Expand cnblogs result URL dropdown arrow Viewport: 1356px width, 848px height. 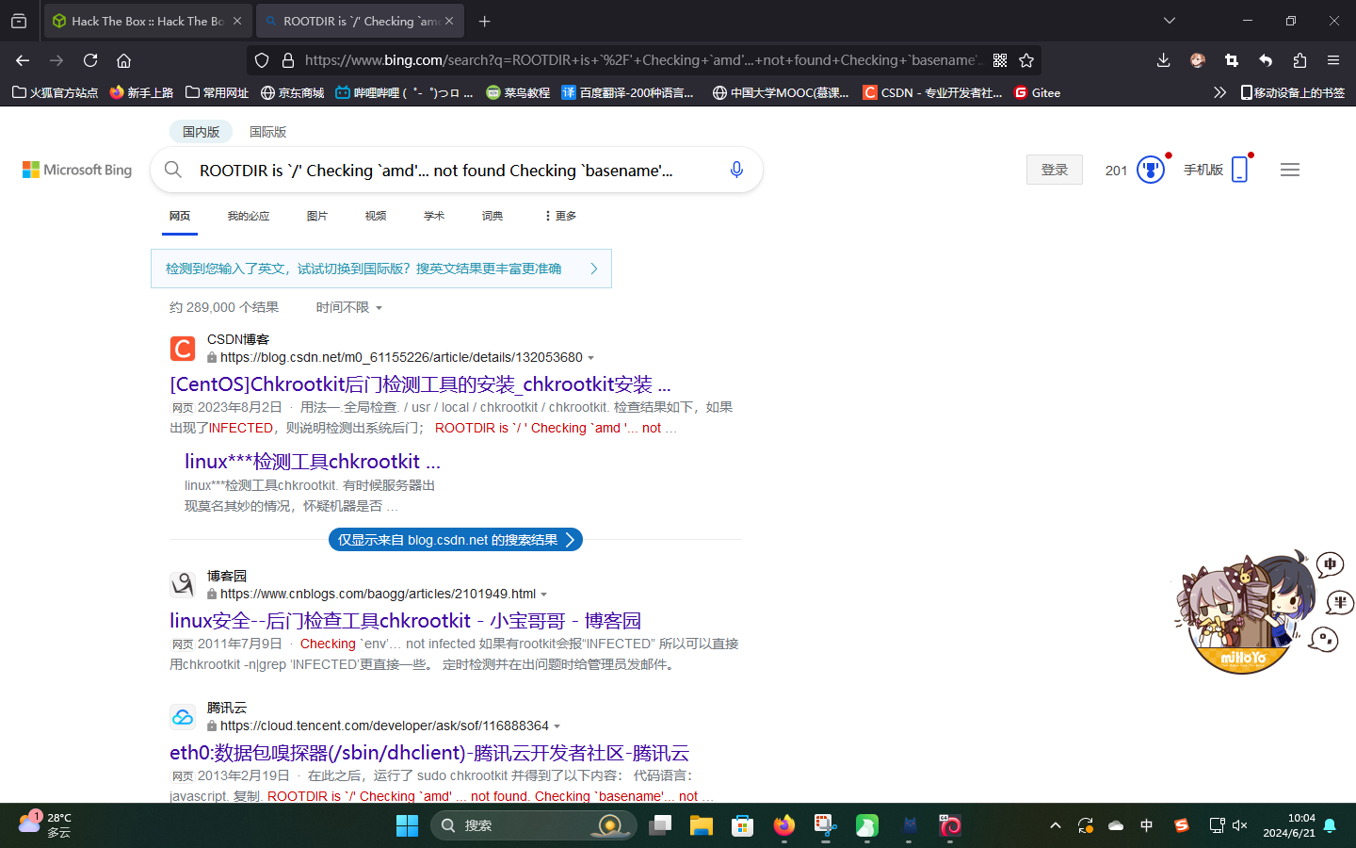544,595
